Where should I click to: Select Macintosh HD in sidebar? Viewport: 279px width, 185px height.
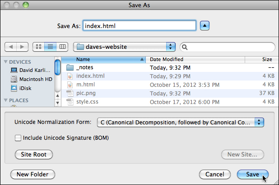(x=36, y=79)
